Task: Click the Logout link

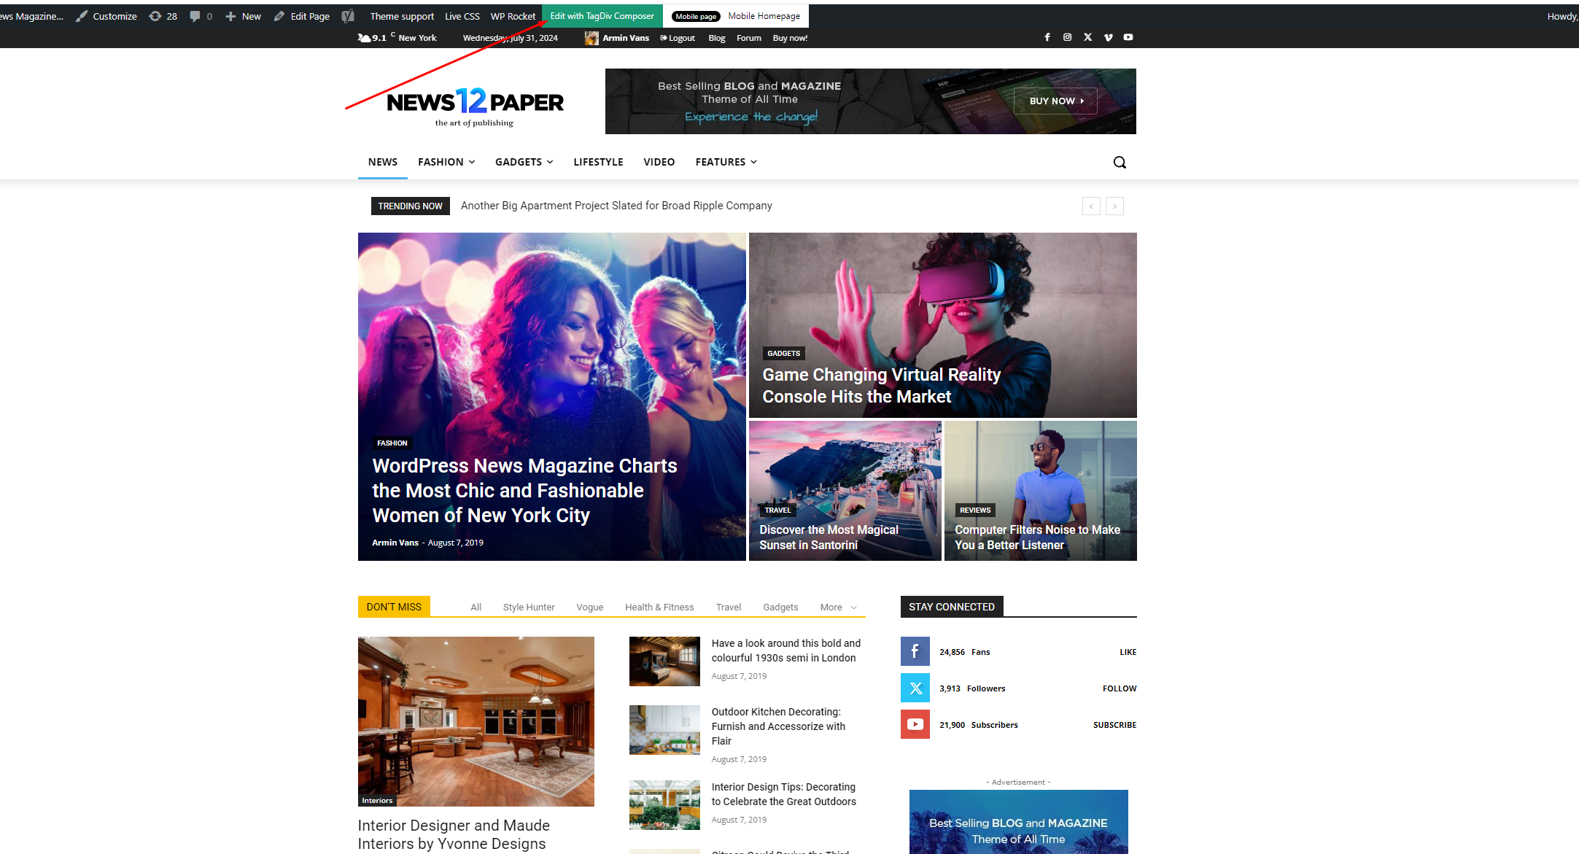Action: [678, 38]
